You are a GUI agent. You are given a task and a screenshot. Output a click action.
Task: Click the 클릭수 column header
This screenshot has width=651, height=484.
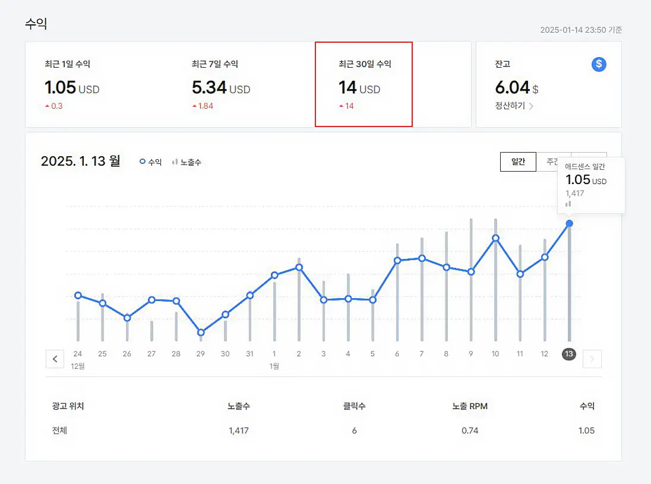coord(354,406)
